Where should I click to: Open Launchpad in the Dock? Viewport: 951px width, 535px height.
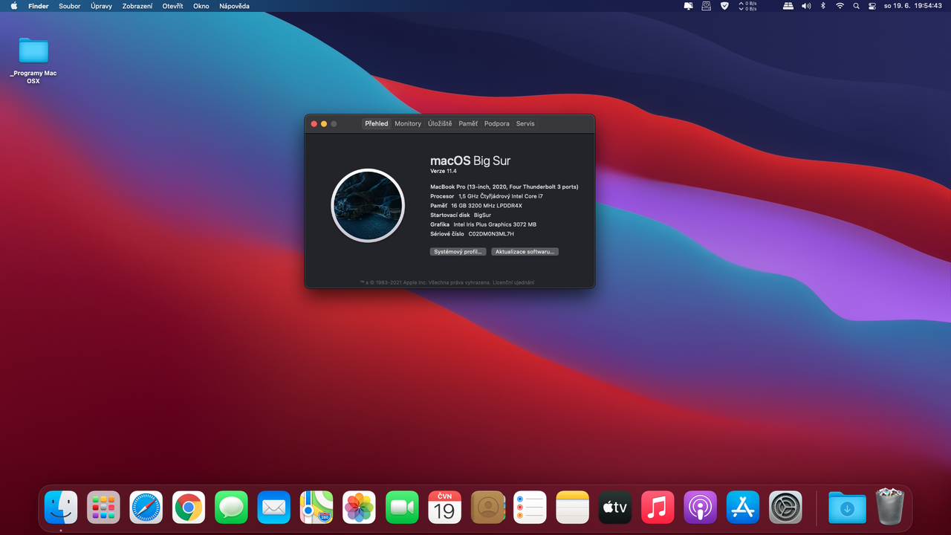[103, 508]
